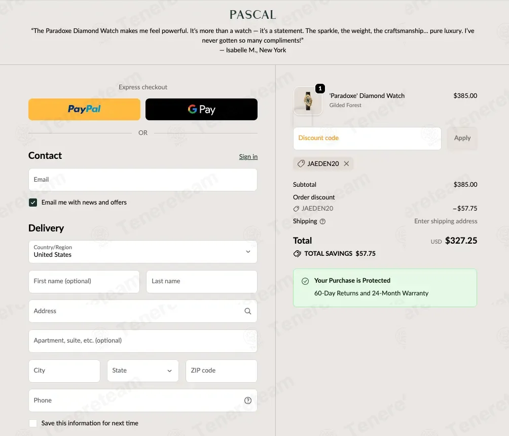Remove the JAEDEN20 discount code tag
The width and height of the screenshot is (509, 436).
click(346, 164)
